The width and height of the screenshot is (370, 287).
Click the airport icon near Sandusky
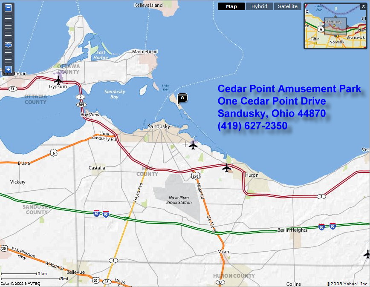point(194,146)
